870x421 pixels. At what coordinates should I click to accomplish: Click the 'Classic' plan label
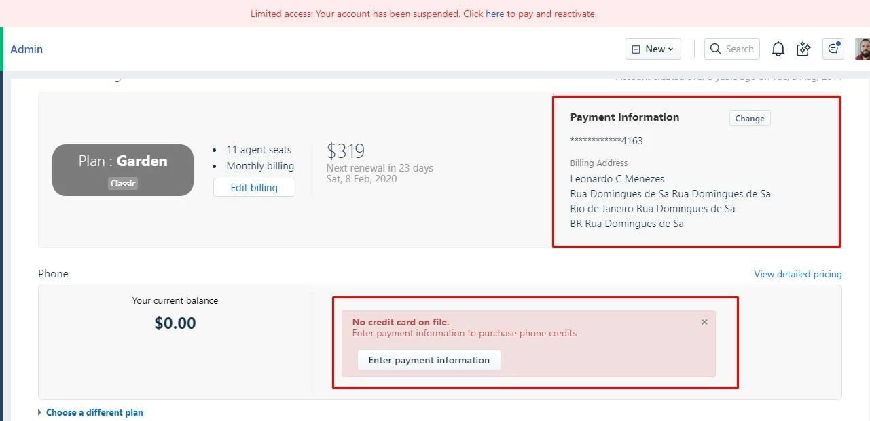123,184
